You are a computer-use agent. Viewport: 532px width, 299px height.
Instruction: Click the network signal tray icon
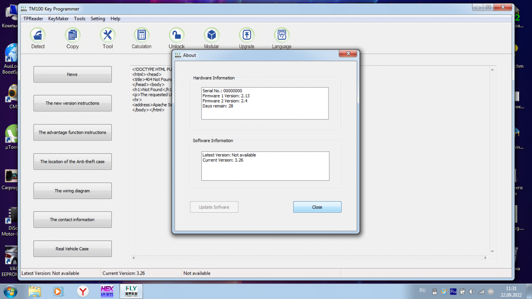click(x=481, y=291)
